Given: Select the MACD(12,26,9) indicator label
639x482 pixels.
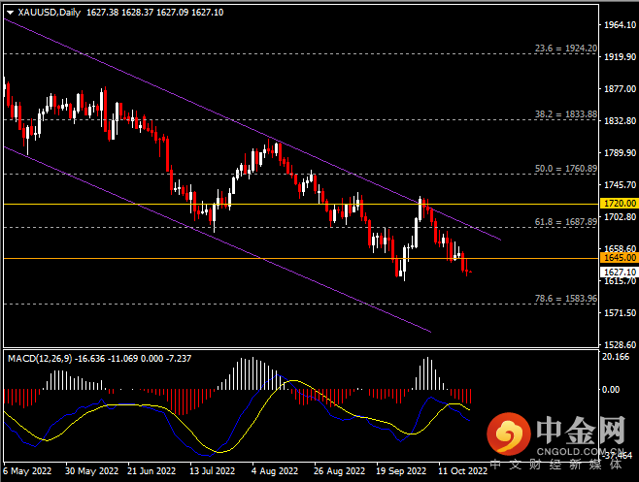Looking at the screenshot, I should (x=40, y=358).
